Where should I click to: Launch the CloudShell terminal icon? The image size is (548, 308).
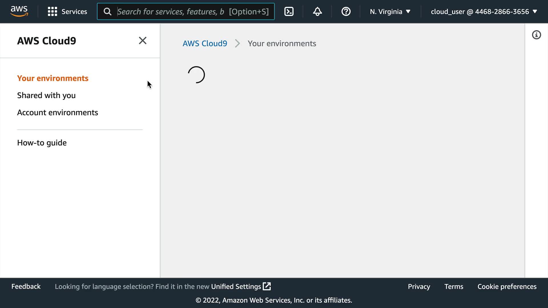coord(289,11)
